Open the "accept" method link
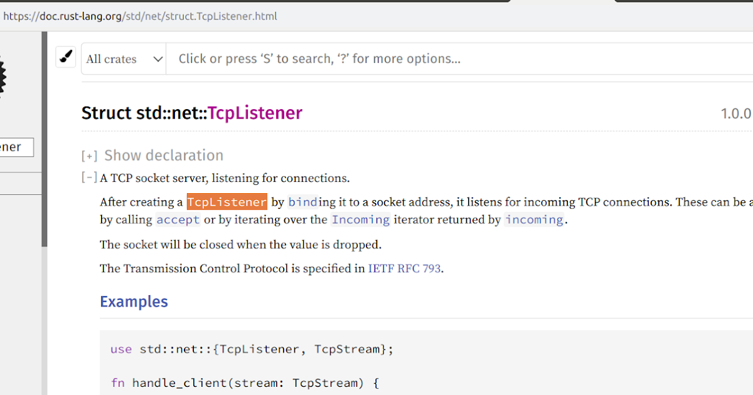The image size is (753, 395). [178, 219]
